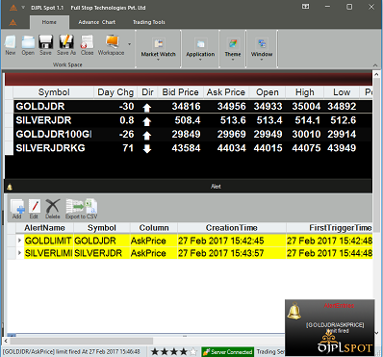Select the GOLDJDR market row
383x357 pixels.
[192, 107]
